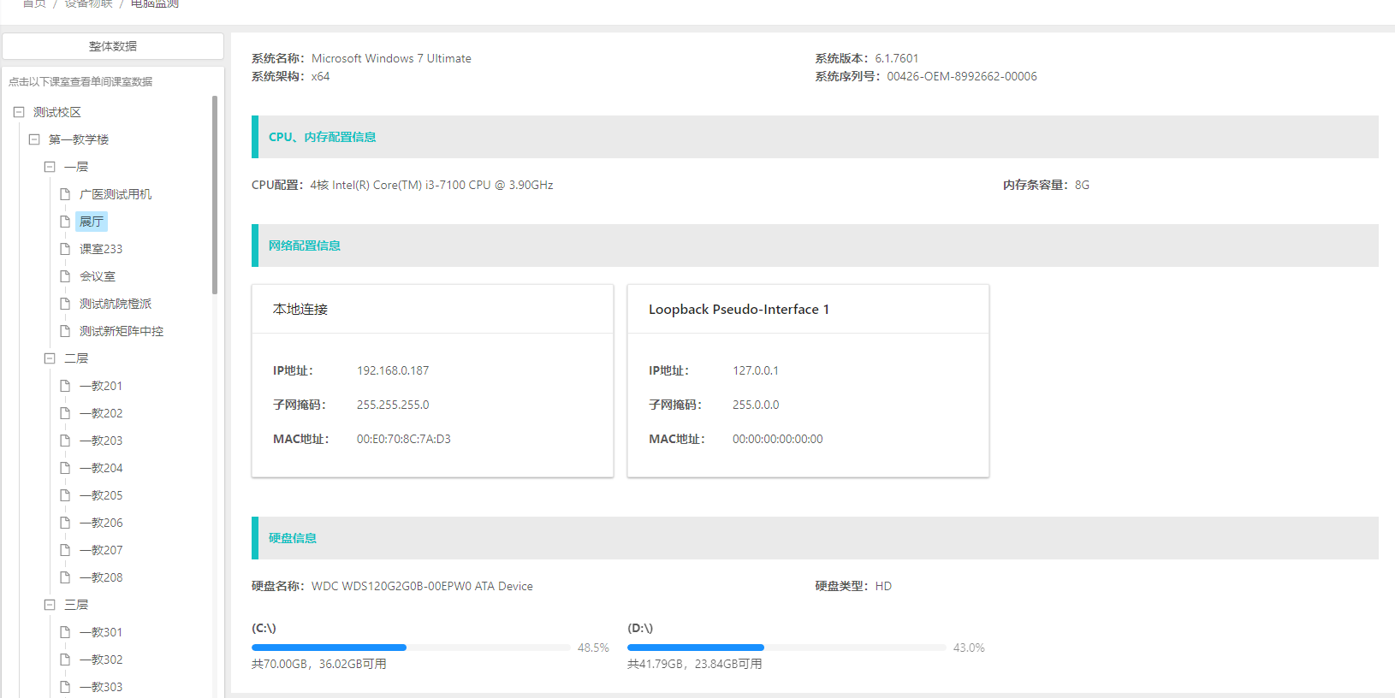Click the 第一教学楼 building label

click(79, 139)
